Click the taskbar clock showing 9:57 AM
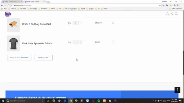184x103 pixels. click(174, 101)
